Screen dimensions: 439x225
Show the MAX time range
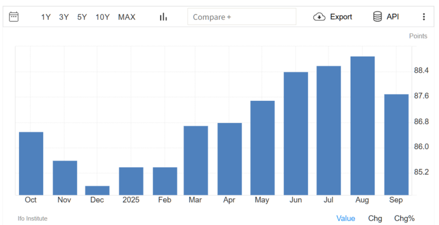pyautogui.click(x=126, y=17)
